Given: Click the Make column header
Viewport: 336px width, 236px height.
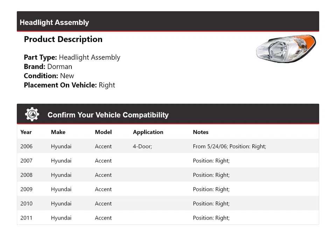Looking at the screenshot, I should (x=58, y=132).
